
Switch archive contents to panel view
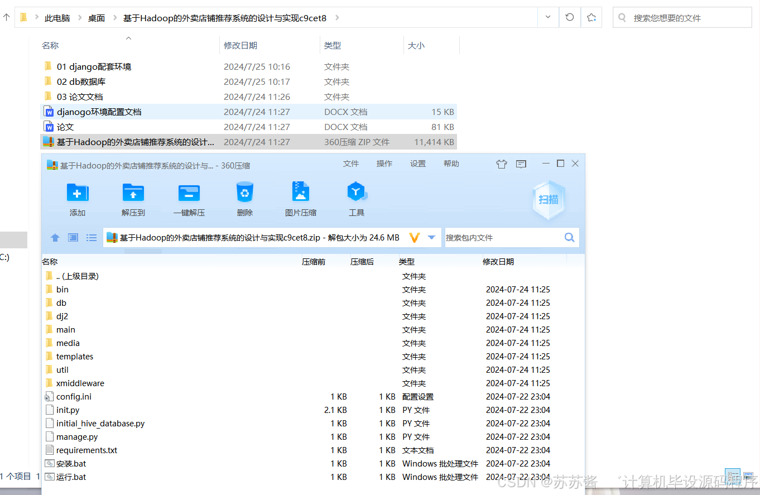pyautogui.click(x=73, y=237)
